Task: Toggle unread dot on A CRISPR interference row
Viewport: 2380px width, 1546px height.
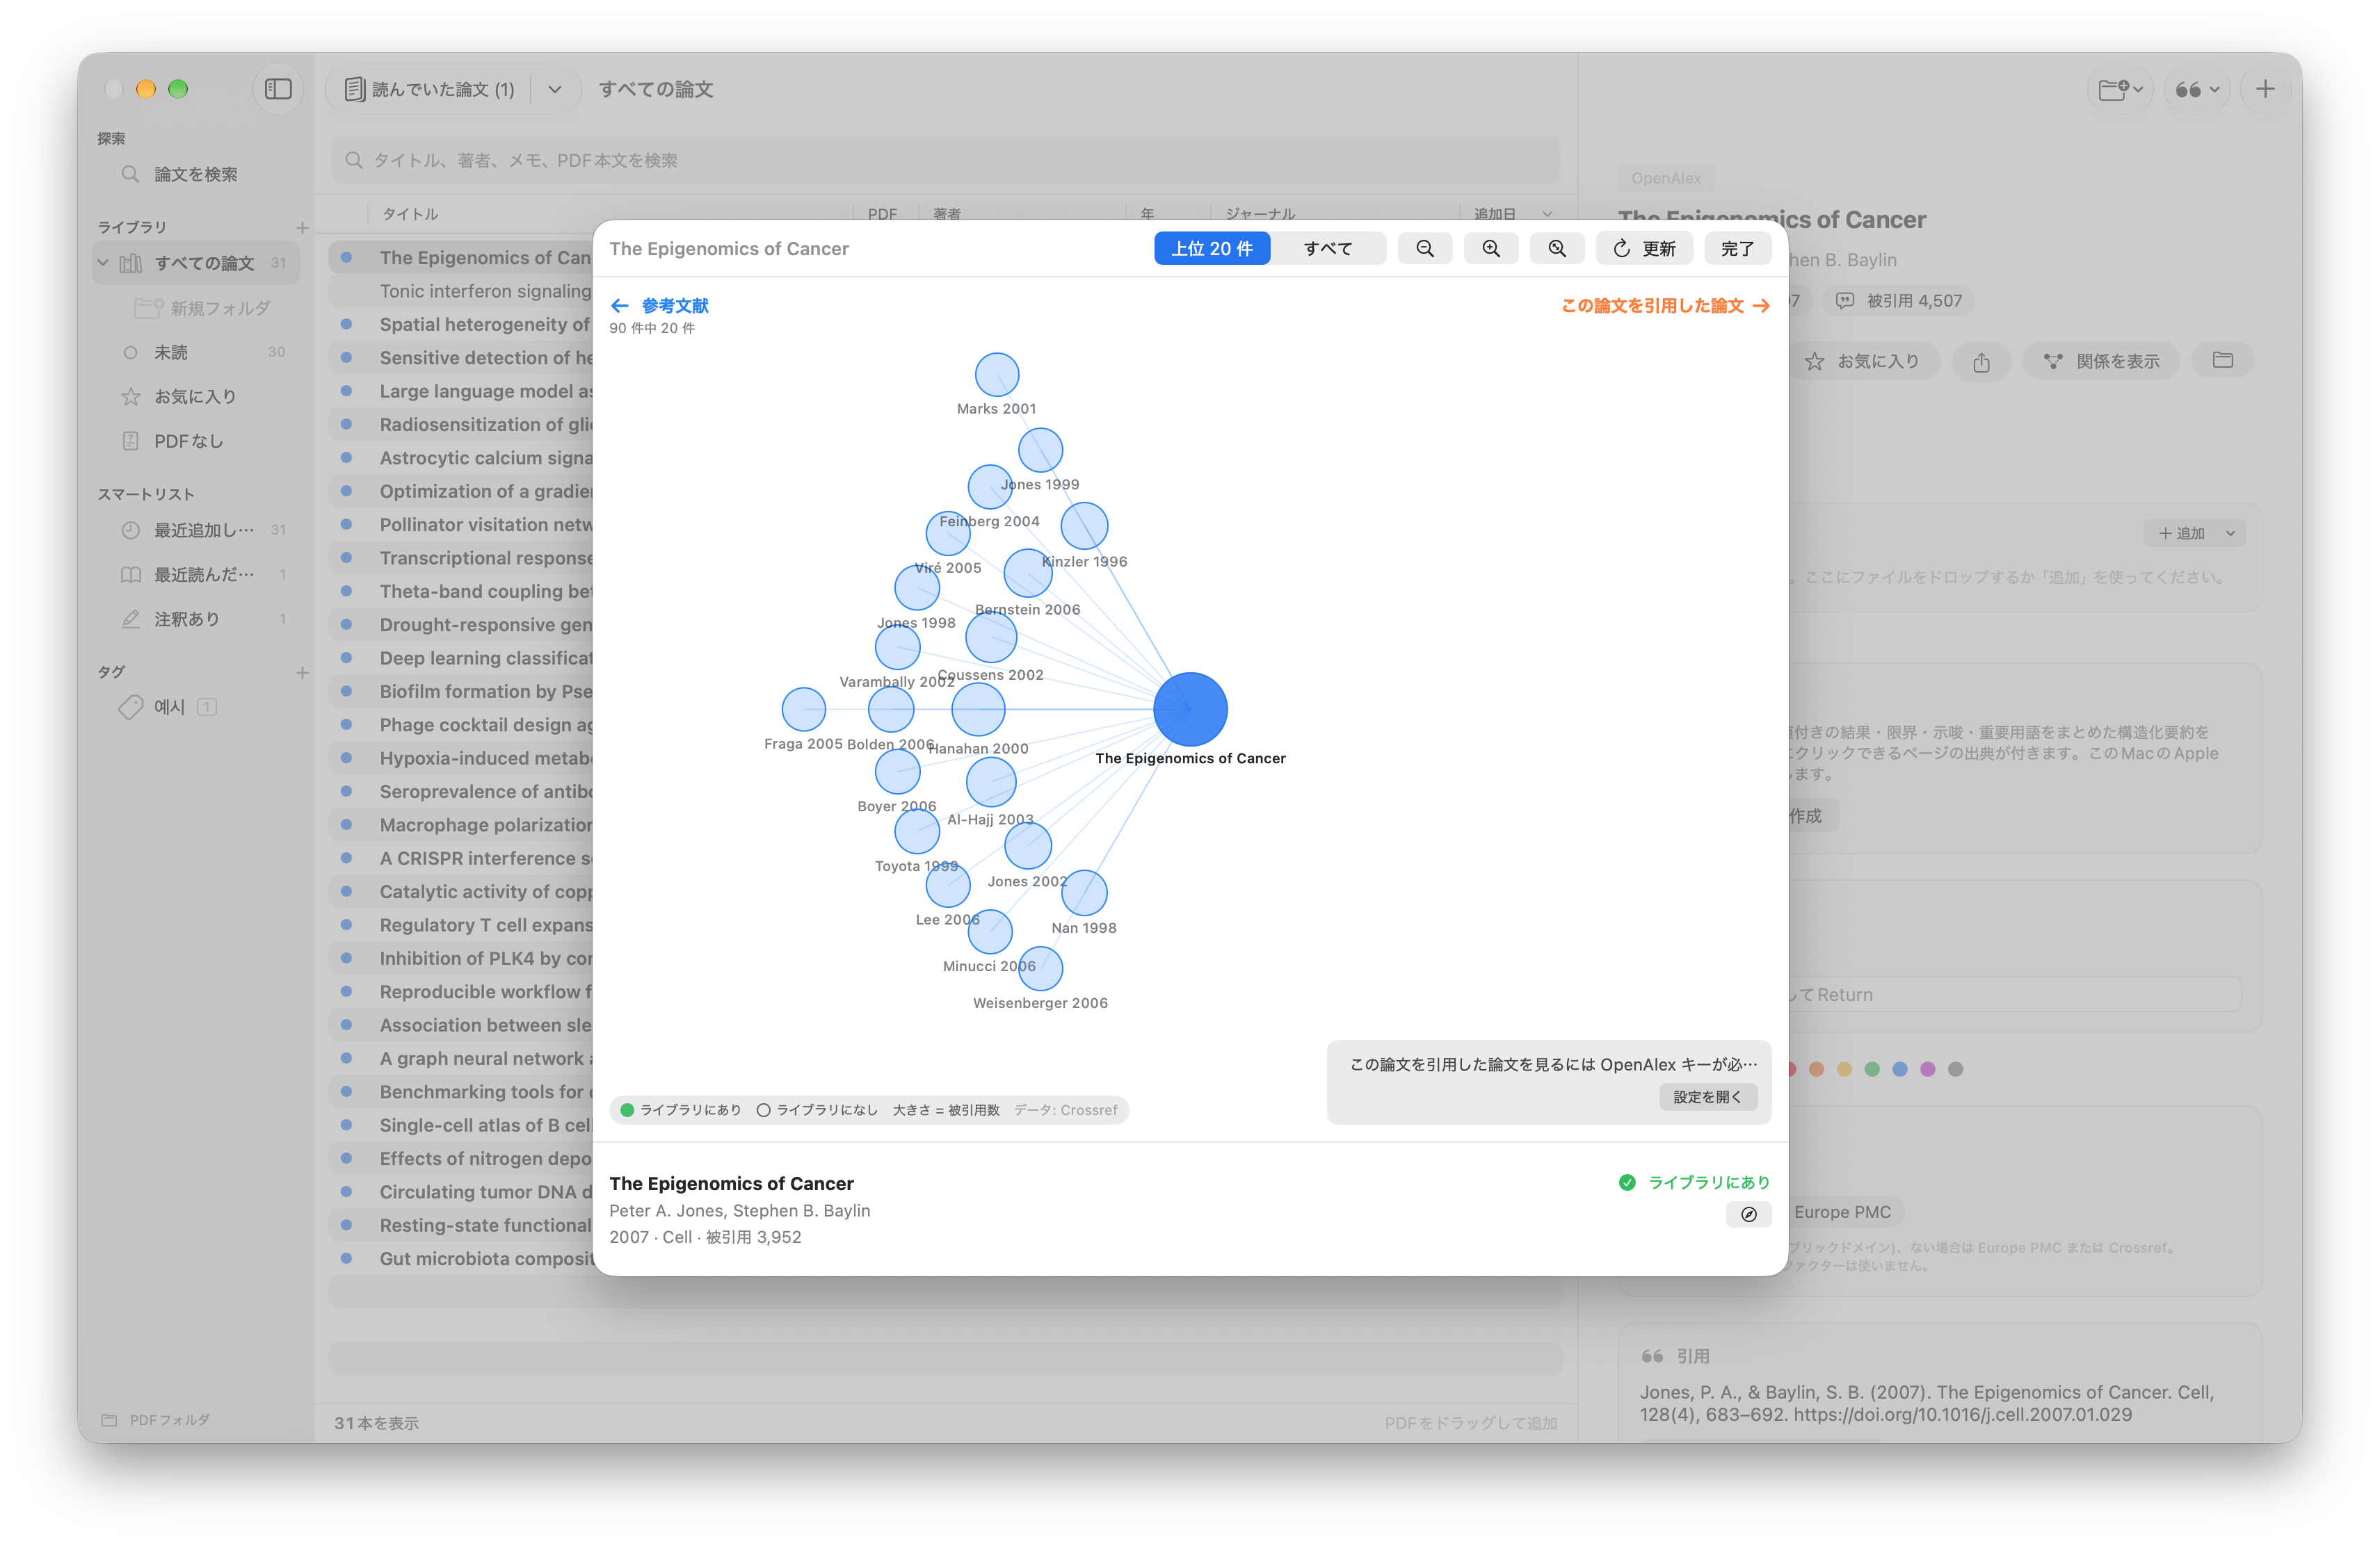Action: tap(346, 857)
